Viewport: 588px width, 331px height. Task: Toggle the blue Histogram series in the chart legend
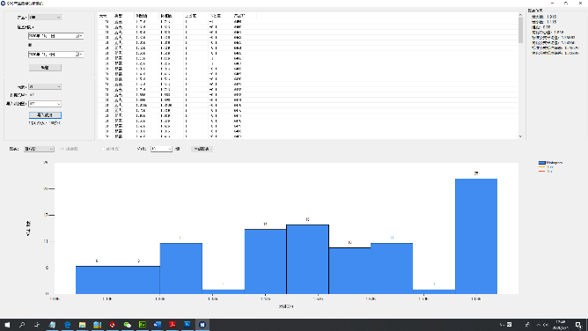pyautogui.click(x=550, y=163)
